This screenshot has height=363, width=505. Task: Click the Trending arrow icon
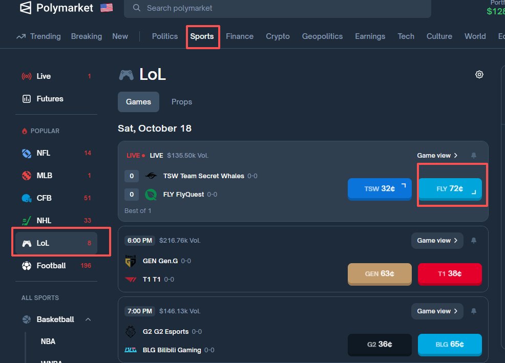point(21,36)
